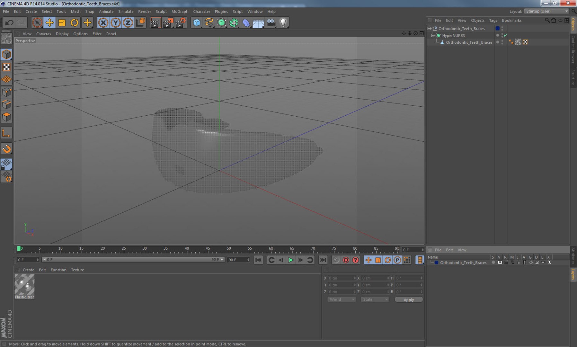The width and height of the screenshot is (577, 347).
Task: Switch to Points mode
Action: pos(6,92)
